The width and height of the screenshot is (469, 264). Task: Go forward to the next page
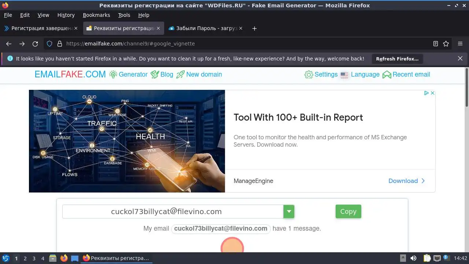pos(22,44)
